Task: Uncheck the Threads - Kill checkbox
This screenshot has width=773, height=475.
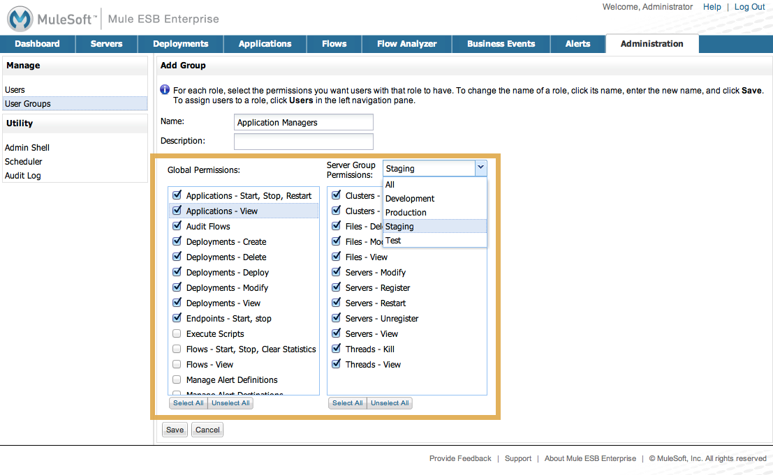Action: coord(336,349)
